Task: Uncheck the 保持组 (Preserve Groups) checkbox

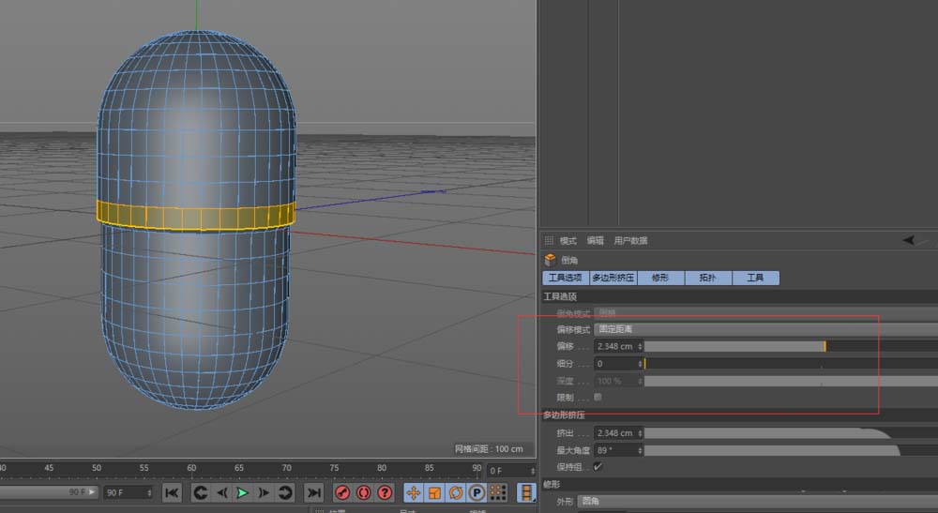Action: (598, 466)
